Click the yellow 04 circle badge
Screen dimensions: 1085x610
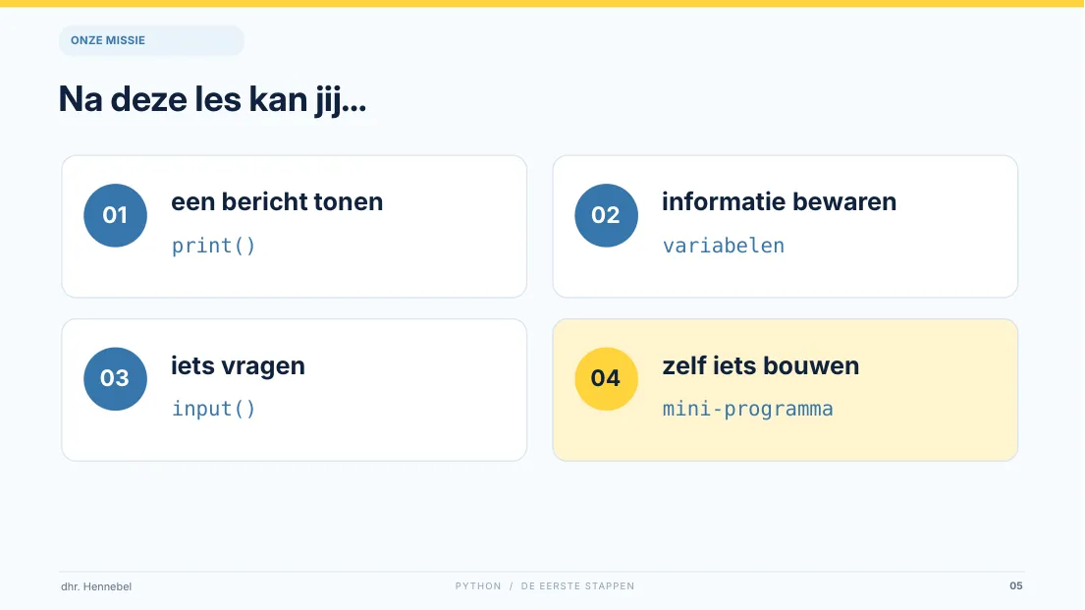606,379
